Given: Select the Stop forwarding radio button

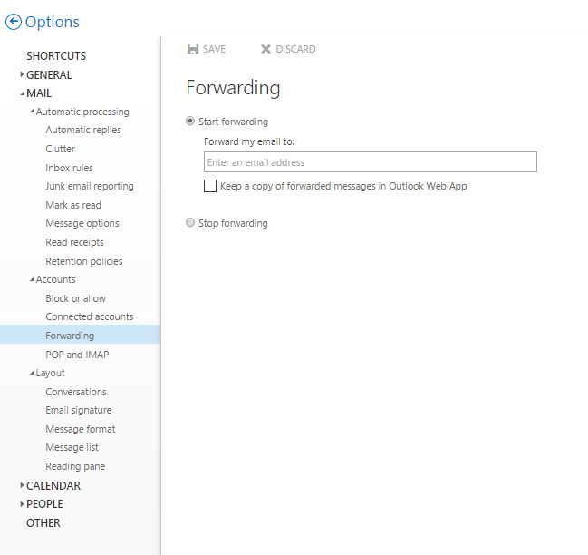Looking at the screenshot, I should point(190,223).
